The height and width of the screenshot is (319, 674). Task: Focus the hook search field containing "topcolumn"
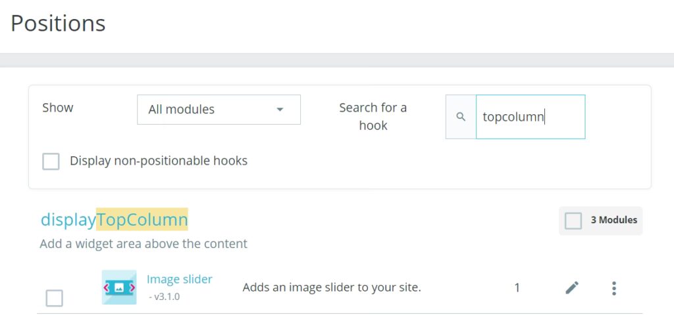point(530,117)
